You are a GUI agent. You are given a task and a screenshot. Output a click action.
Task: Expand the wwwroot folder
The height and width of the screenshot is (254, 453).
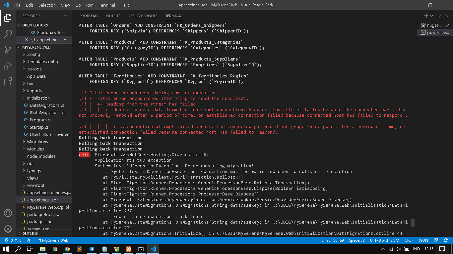pos(44,185)
